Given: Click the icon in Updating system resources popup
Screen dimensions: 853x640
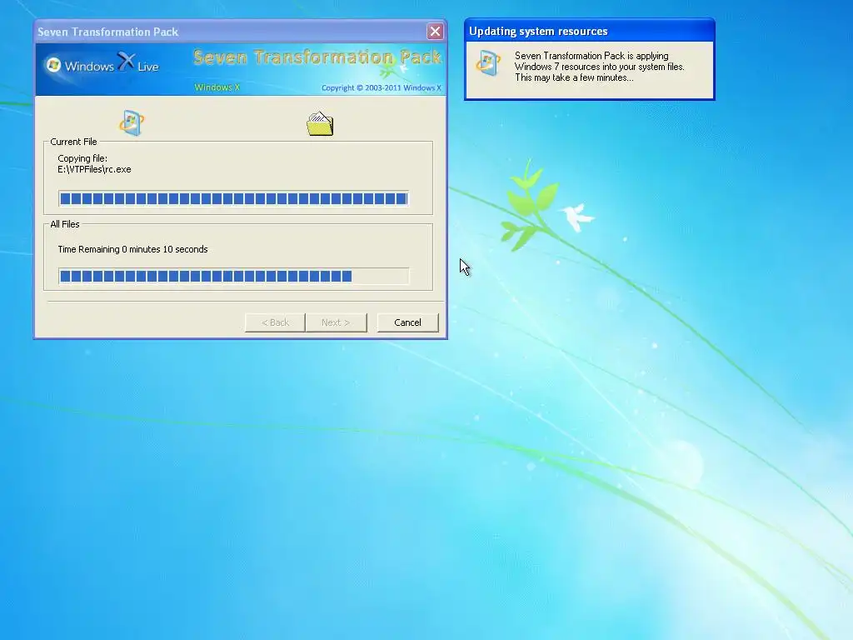Looking at the screenshot, I should pos(488,63).
